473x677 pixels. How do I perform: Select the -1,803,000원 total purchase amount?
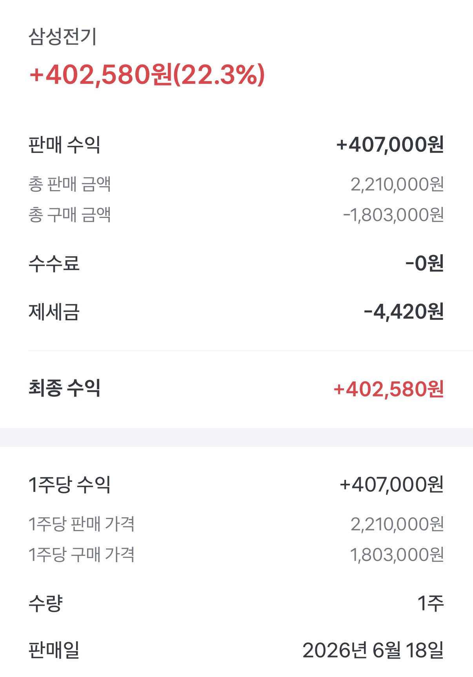click(393, 215)
